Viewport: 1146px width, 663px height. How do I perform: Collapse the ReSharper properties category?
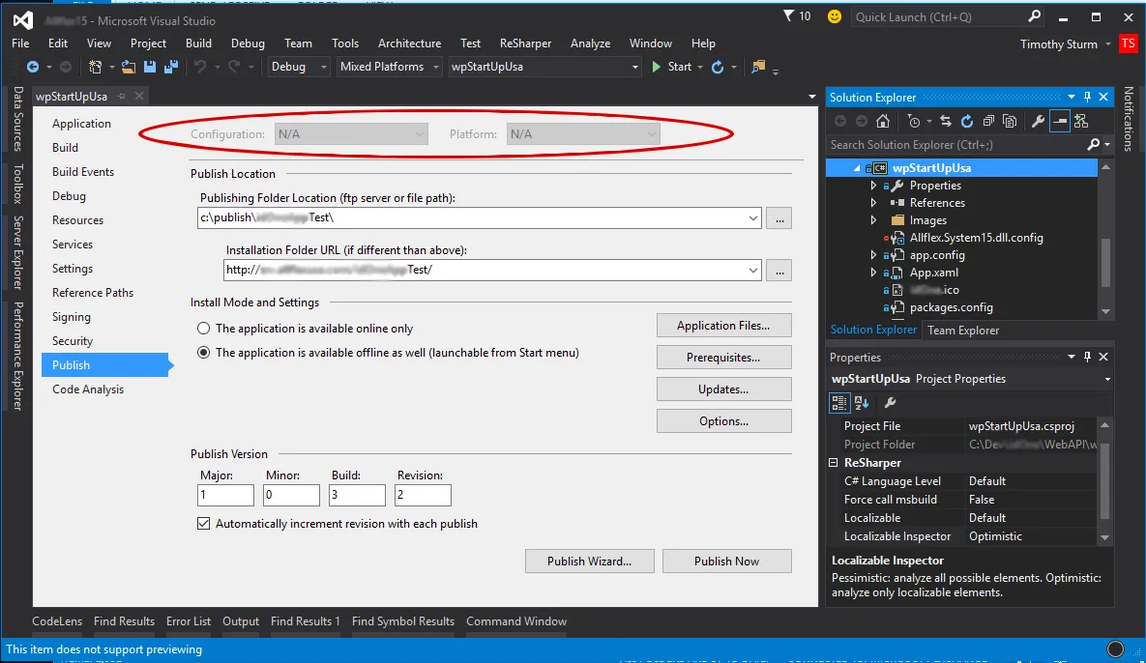[834, 463]
